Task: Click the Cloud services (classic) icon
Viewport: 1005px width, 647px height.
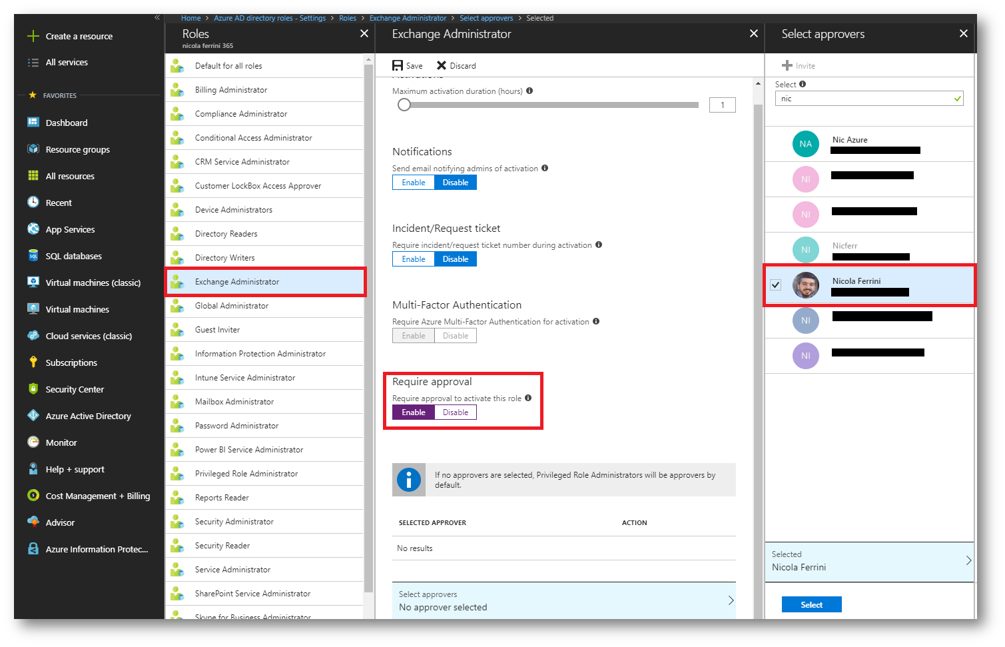Action: click(x=33, y=336)
